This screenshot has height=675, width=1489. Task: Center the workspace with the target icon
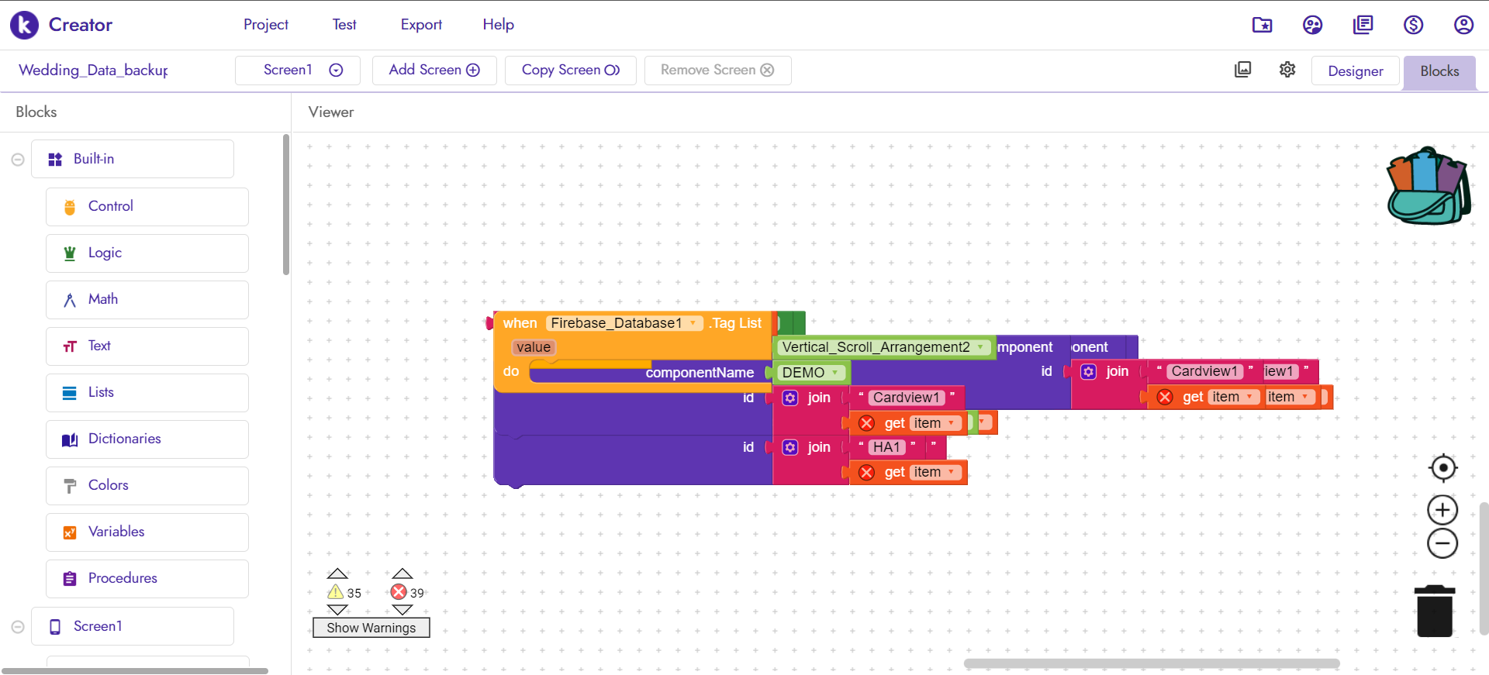1442,468
